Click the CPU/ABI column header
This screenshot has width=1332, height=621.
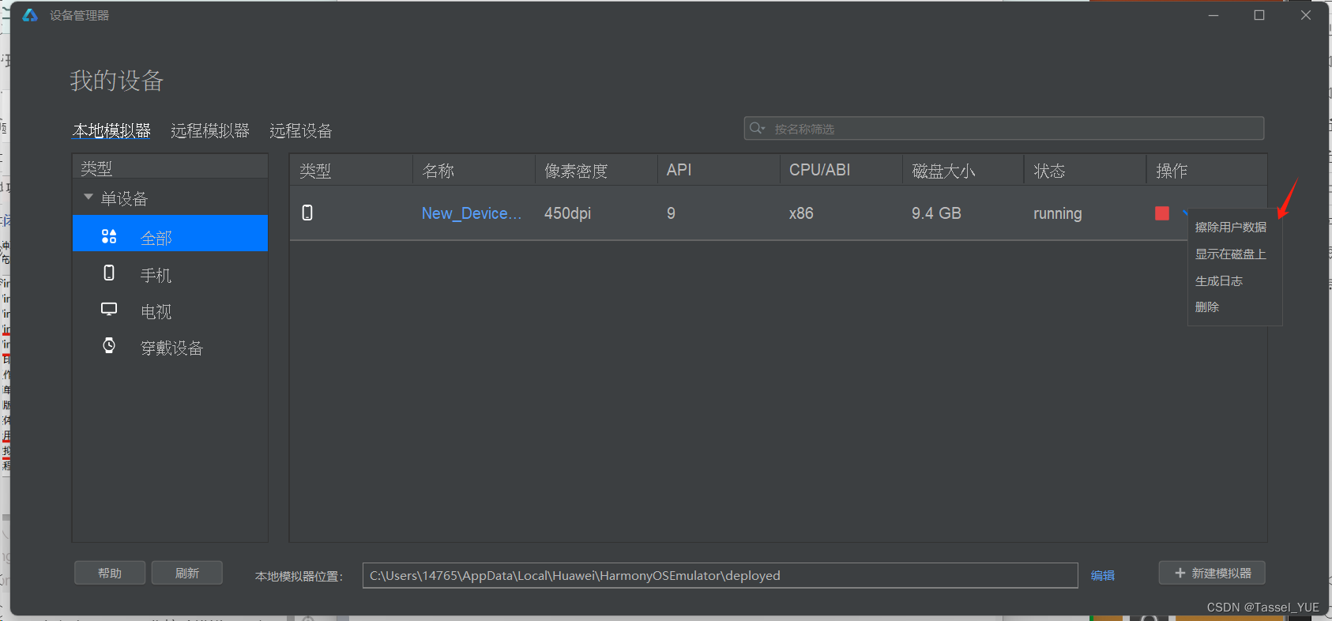(x=841, y=171)
